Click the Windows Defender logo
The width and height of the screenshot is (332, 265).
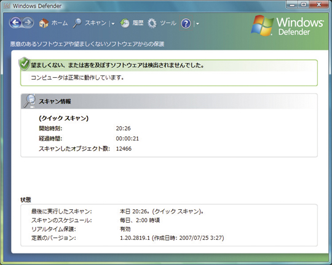tap(288, 26)
